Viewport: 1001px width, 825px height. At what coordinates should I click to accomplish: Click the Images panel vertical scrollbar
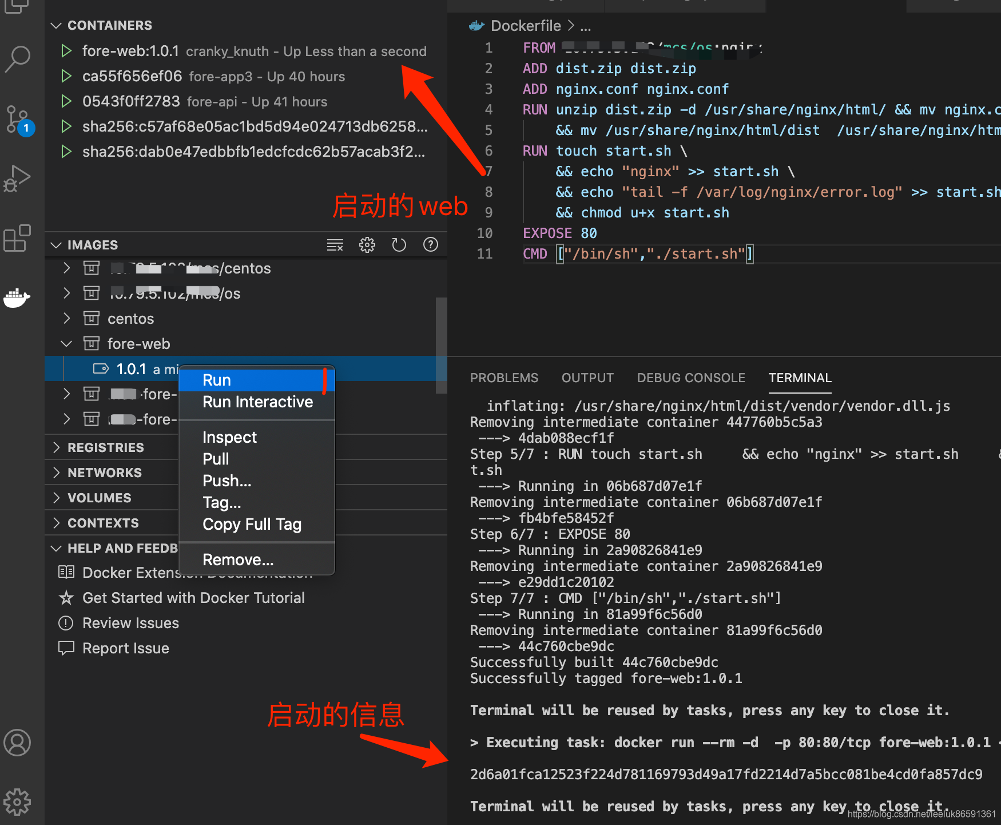click(x=441, y=345)
